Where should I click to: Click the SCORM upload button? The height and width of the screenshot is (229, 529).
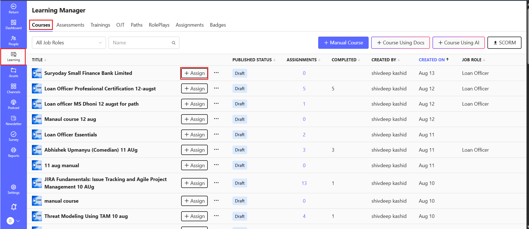coord(504,43)
